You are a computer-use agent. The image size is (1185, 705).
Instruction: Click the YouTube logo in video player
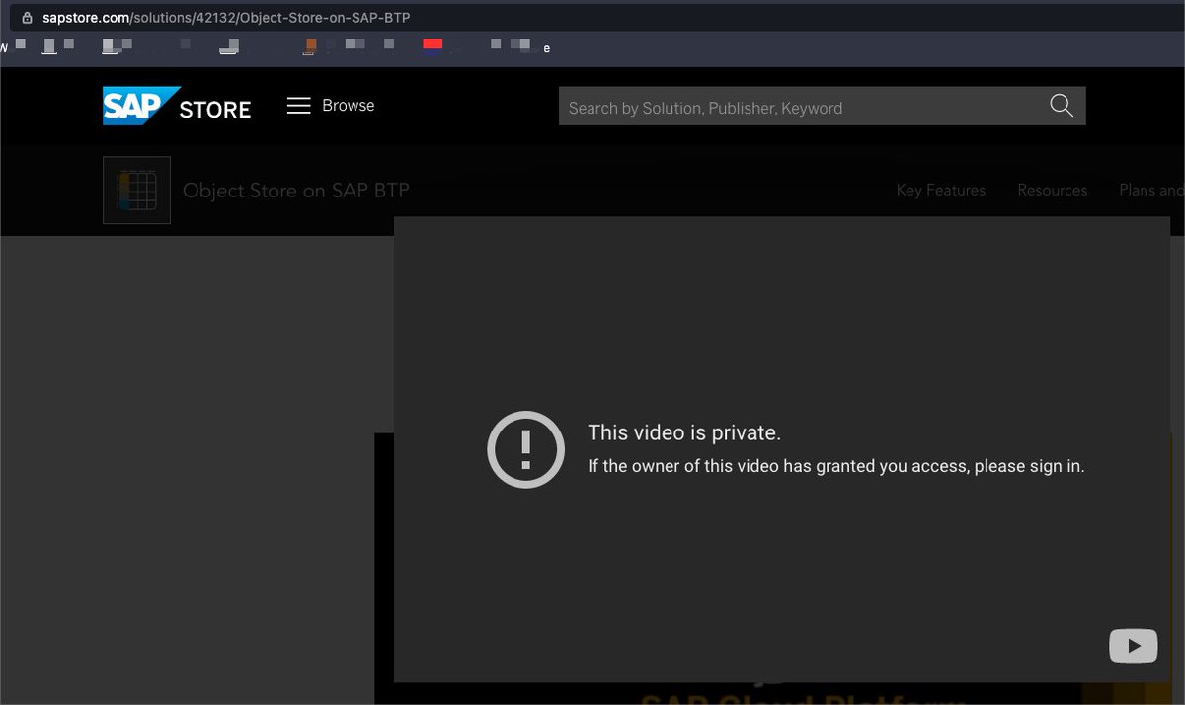coord(1134,646)
